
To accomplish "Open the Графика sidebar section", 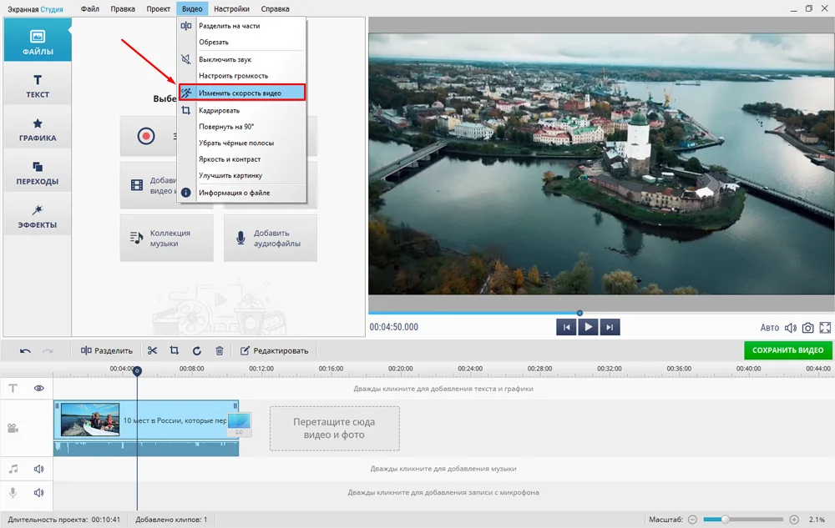I will click(38, 130).
